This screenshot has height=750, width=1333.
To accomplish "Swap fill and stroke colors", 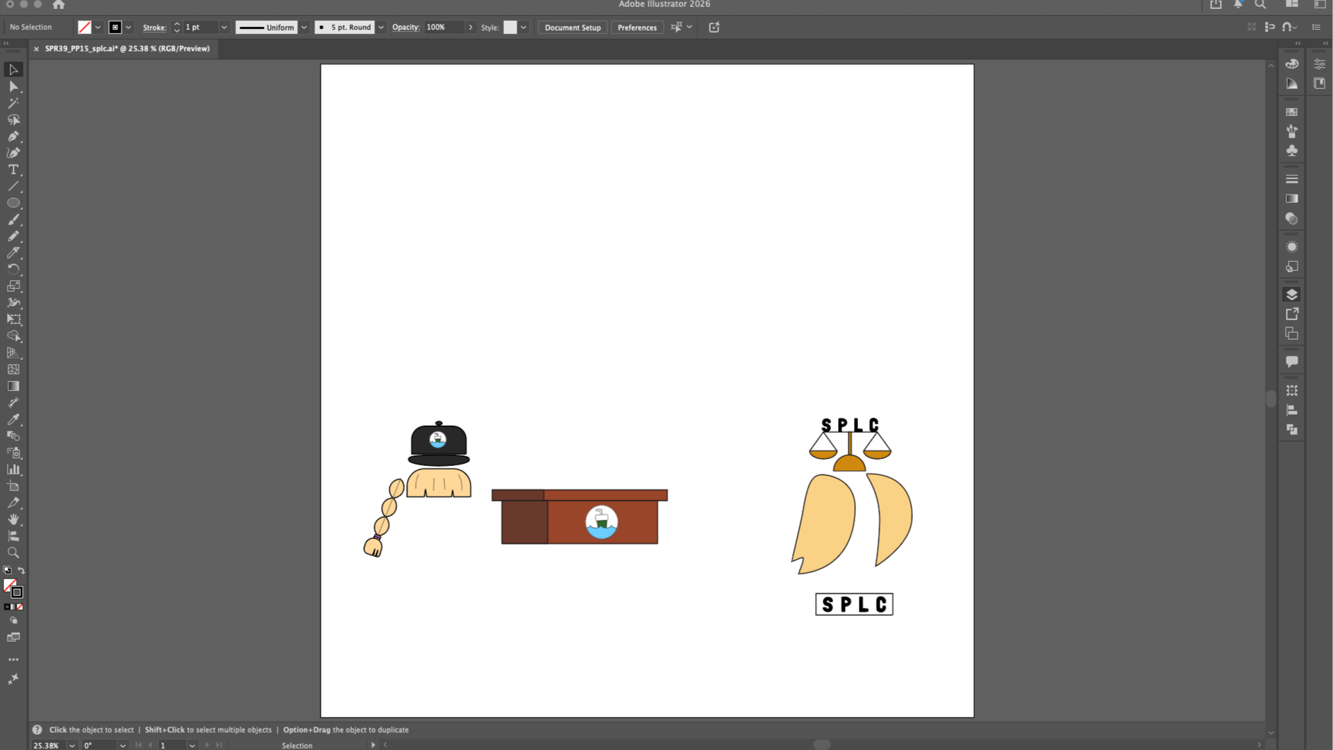I will pyautogui.click(x=21, y=571).
